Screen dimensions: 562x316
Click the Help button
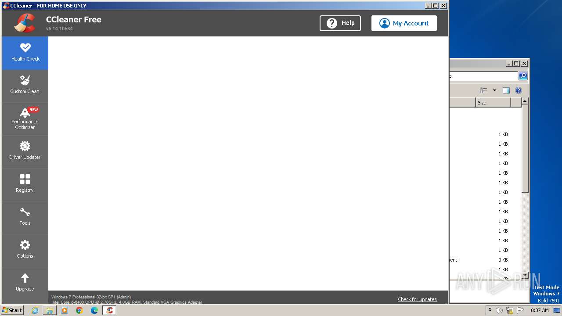pyautogui.click(x=340, y=23)
